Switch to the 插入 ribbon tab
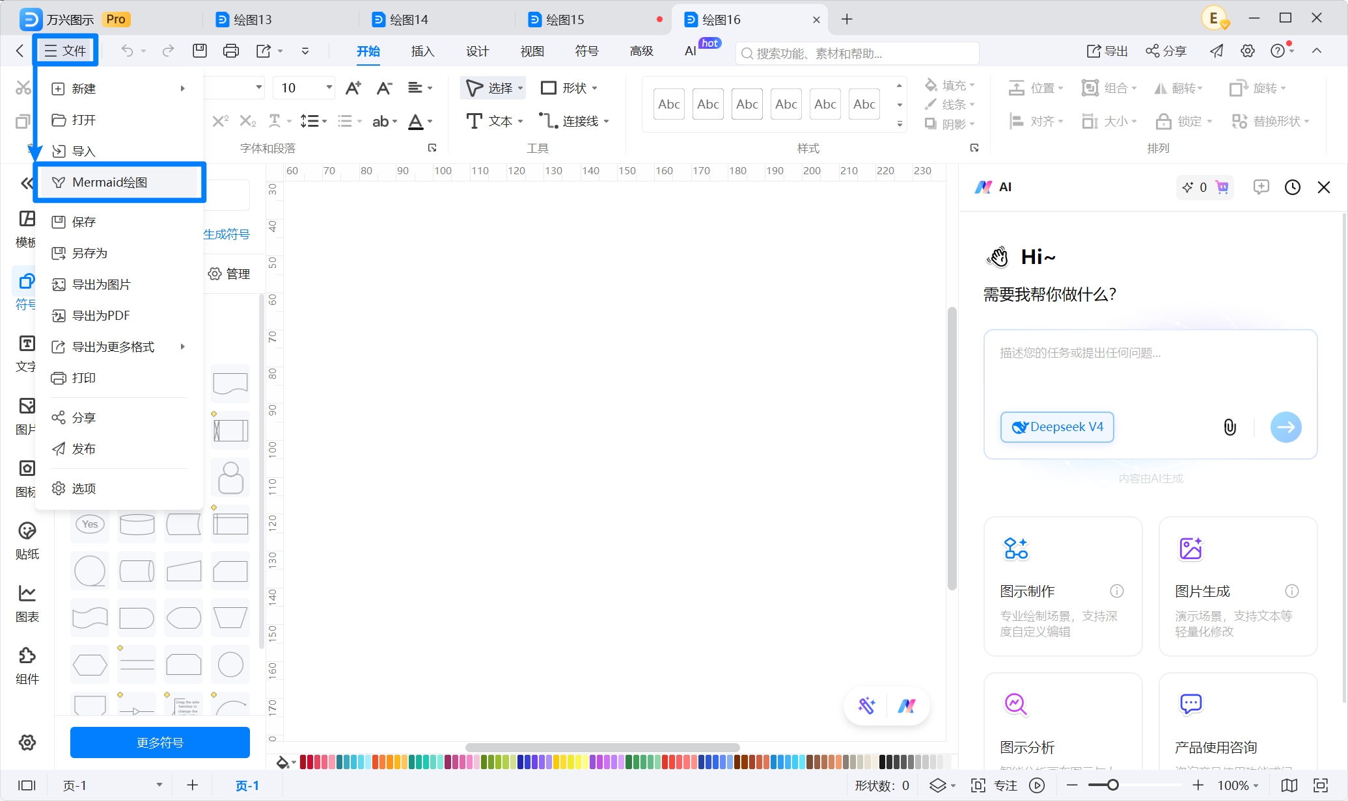1348x801 pixels. pos(422,51)
